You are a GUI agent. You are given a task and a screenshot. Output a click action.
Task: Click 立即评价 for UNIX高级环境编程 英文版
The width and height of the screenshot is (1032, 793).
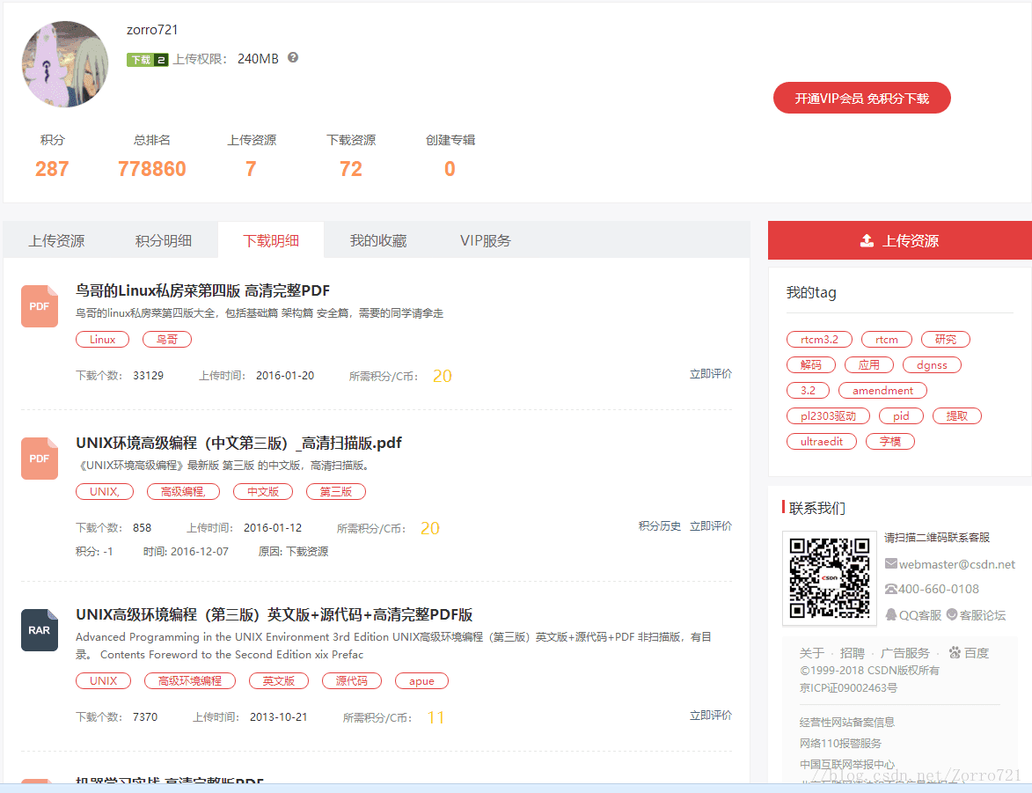tap(711, 716)
